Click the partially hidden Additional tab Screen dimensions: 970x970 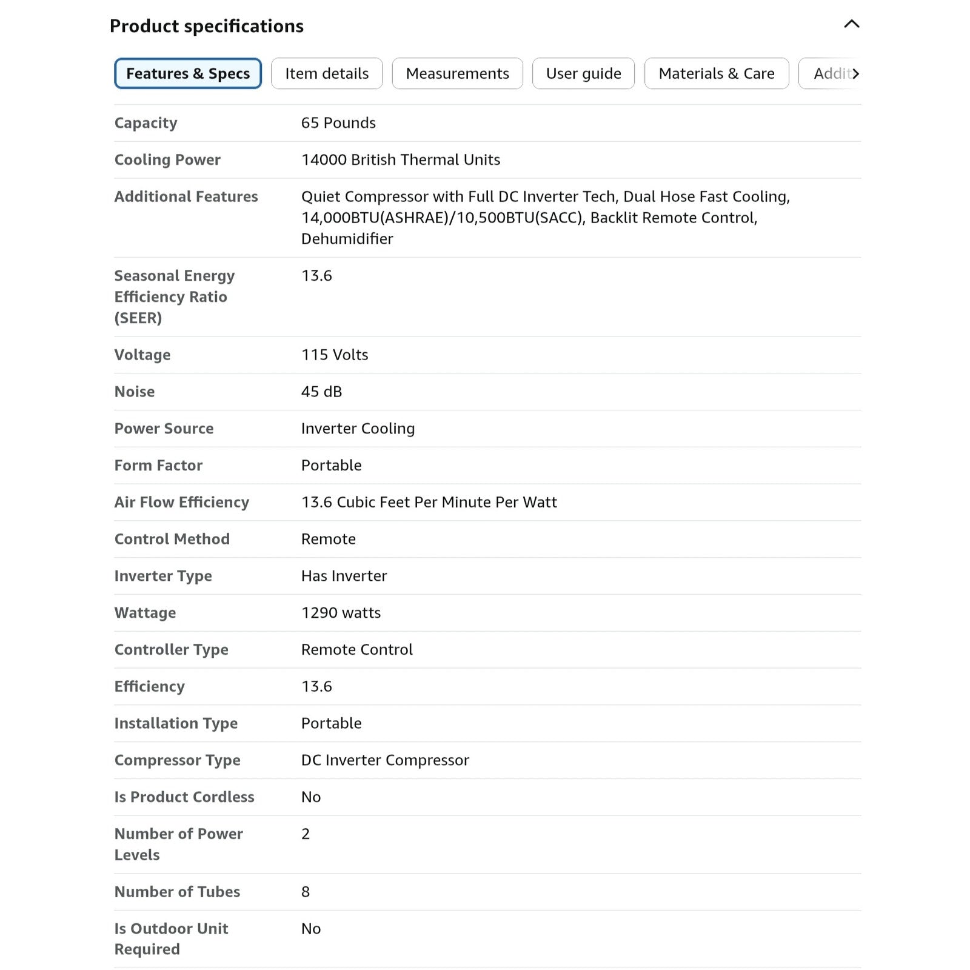click(829, 73)
